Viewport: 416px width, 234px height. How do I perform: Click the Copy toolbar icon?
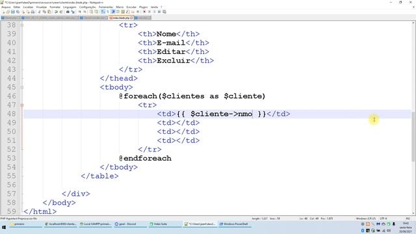[44, 12]
